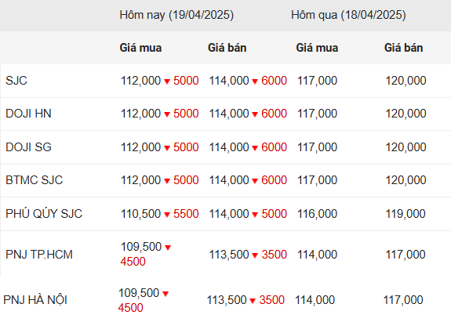Select the PHÚ QÚY SJC row label
The width and height of the screenshot is (451, 322).
click(44, 213)
